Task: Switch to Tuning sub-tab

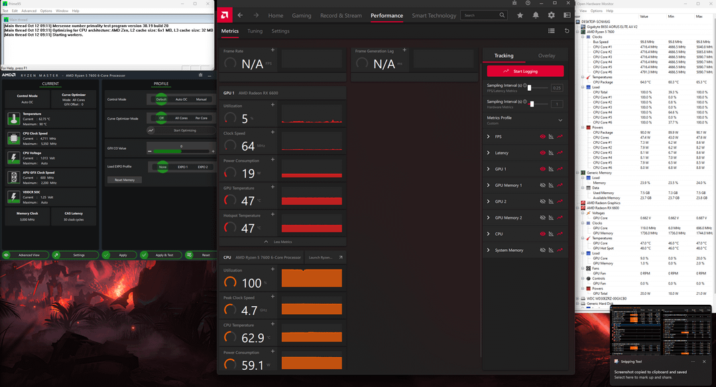Action: coord(255,31)
